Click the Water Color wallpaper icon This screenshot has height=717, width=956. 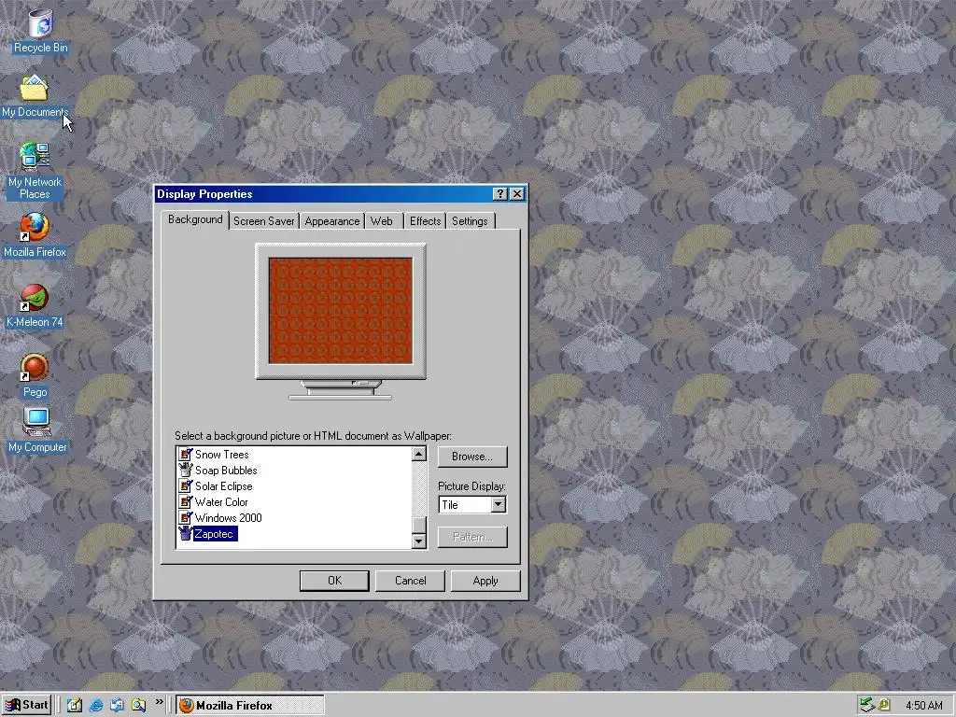[186, 501]
